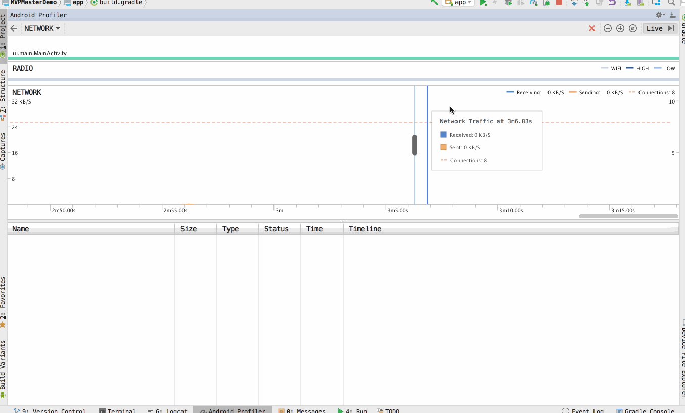685x413 pixels.
Task: Run the app configuration
Action: [482, 3]
